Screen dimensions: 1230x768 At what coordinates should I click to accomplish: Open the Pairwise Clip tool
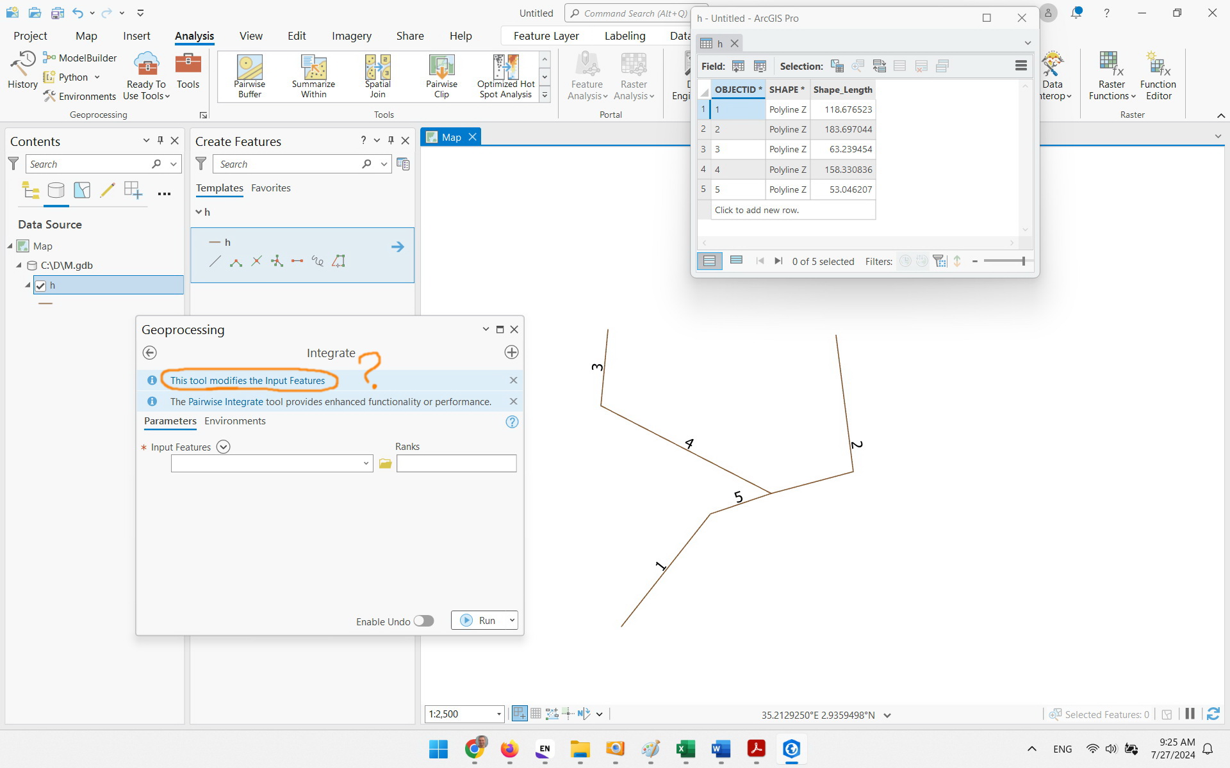(x=441, y=75)
